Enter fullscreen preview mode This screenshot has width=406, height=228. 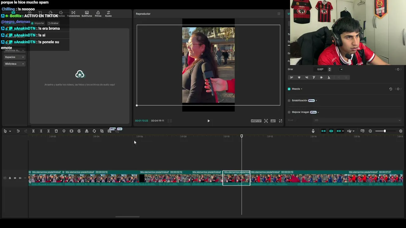280,121
